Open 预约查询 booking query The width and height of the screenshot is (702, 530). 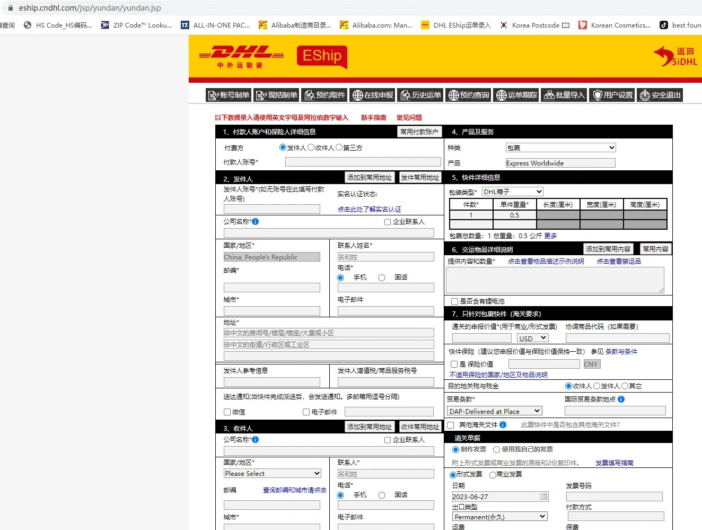[469, 95]
